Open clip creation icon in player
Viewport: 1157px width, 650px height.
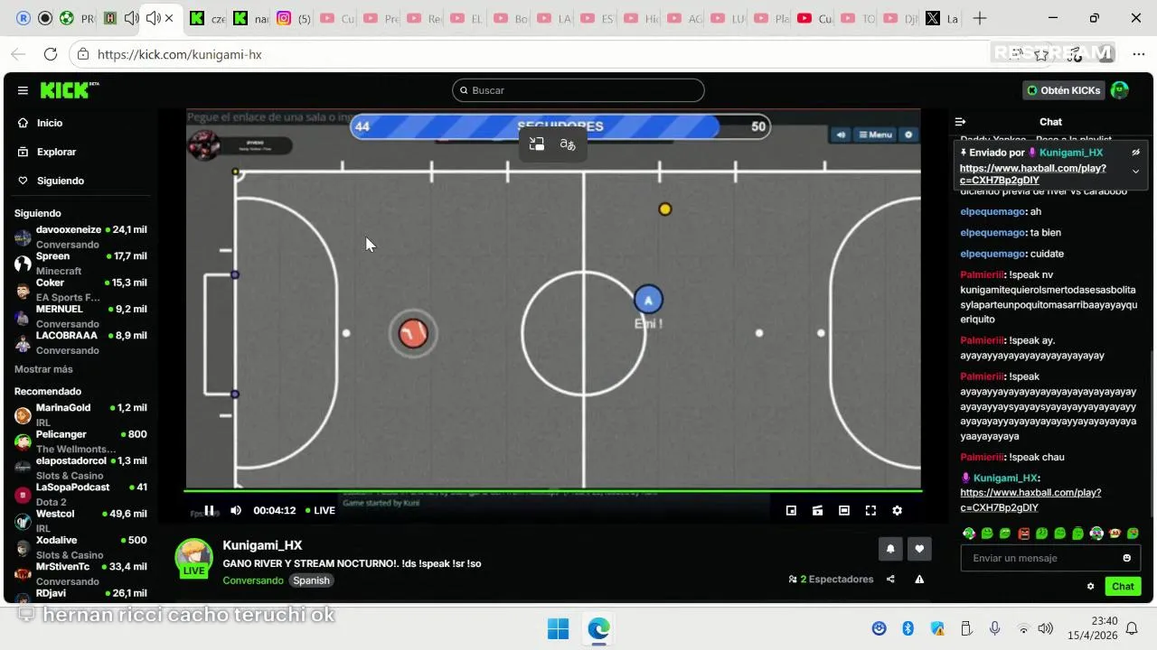(817, 510)
